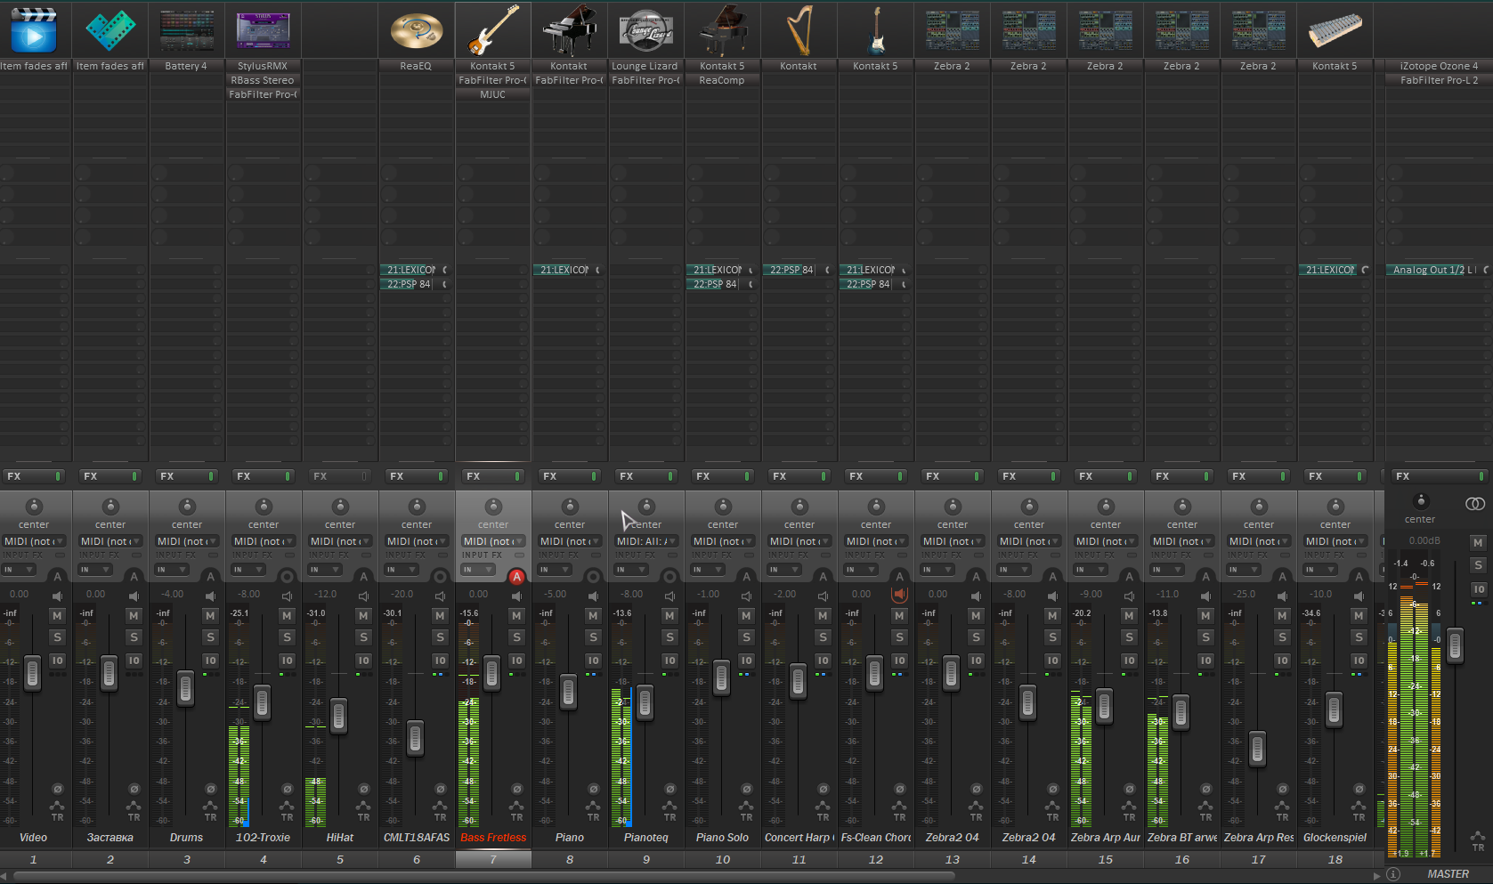Click the Lounge Lizard plugin icon
1493x884 pixels.
click(x=645, y=29)
